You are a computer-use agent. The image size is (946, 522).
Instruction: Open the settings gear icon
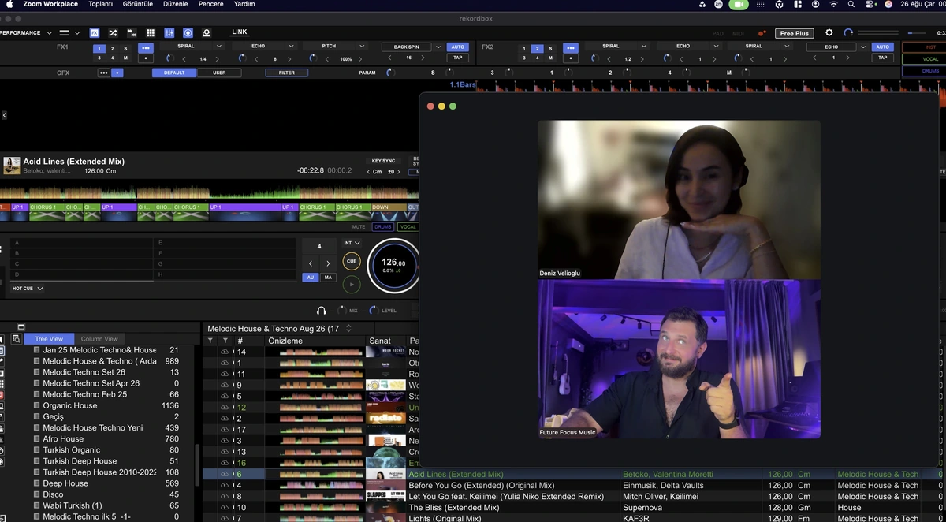point(829,33)
